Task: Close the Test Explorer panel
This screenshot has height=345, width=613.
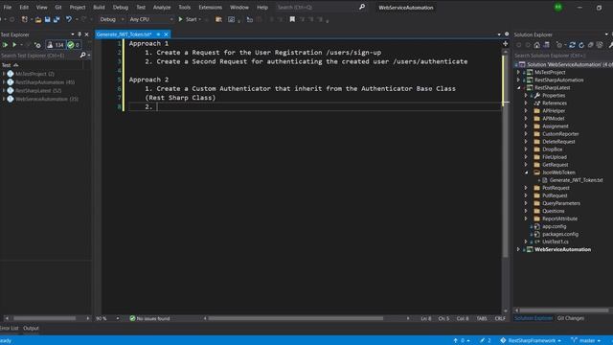Action: (87, 34)
